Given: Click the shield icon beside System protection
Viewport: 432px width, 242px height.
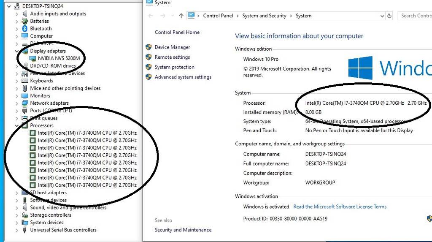Looking at the screenshot, I should [x=148, y=67].
